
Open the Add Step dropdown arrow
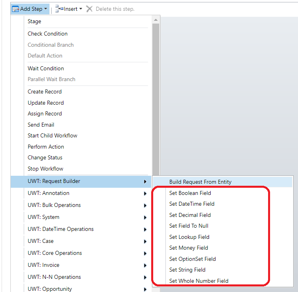(x=46, y=9)
